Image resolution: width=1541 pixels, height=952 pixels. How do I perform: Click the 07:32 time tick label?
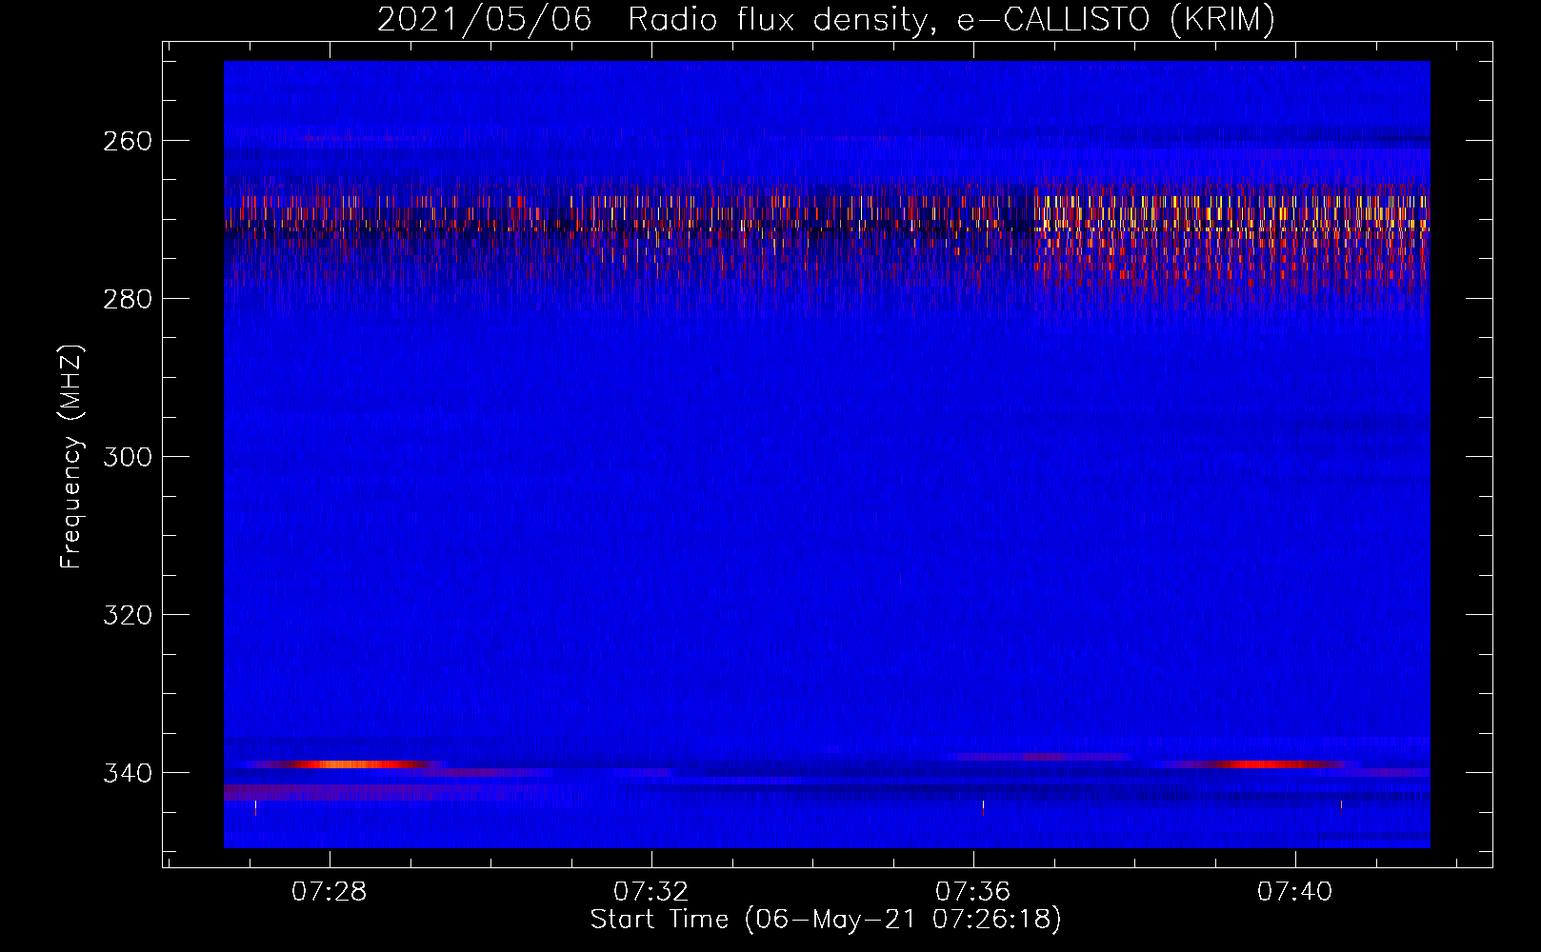click(651, 892)
